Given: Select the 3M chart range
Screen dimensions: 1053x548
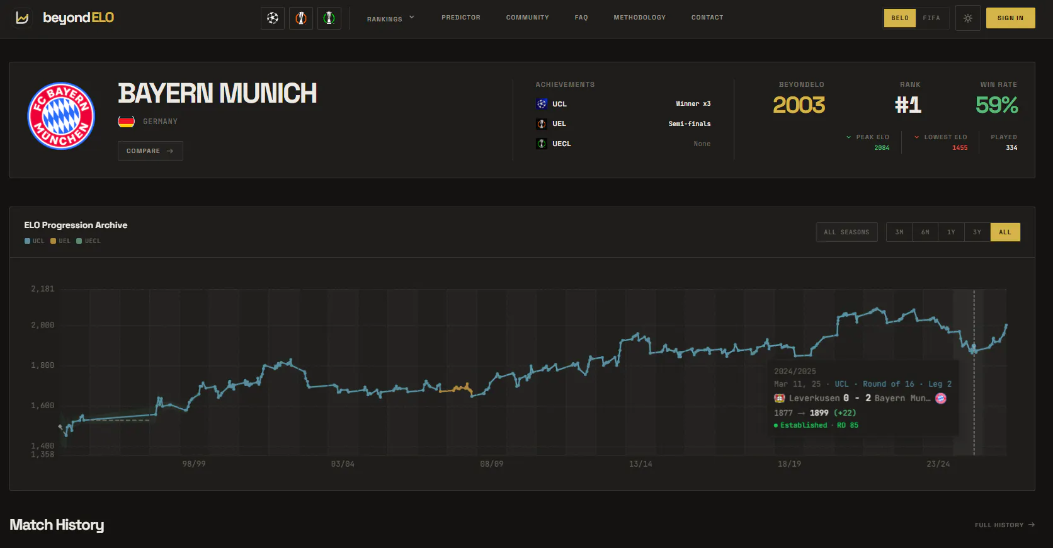Looking at the screenshot, I should point(899,232).
